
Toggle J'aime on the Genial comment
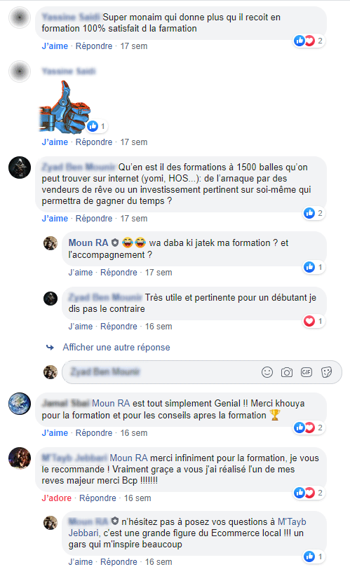coord(55,432)
